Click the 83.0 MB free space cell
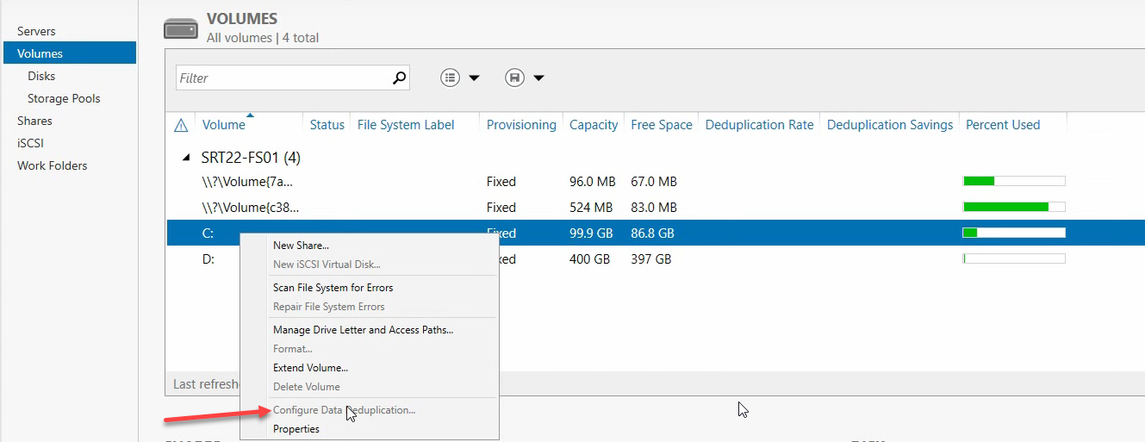Screen dimensions: 1145x442 tap(653, 208)
